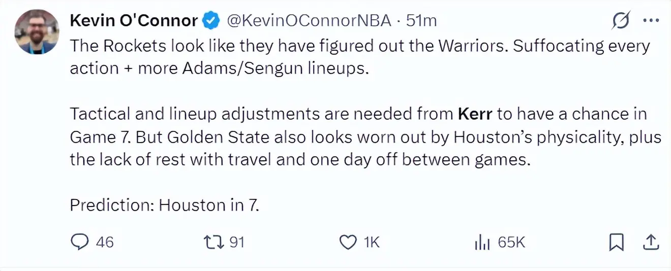Screen dimensions: 671x271
Task: Click the 'Prediction: Houston in 7.' line
Action: [x=165, y=205]
